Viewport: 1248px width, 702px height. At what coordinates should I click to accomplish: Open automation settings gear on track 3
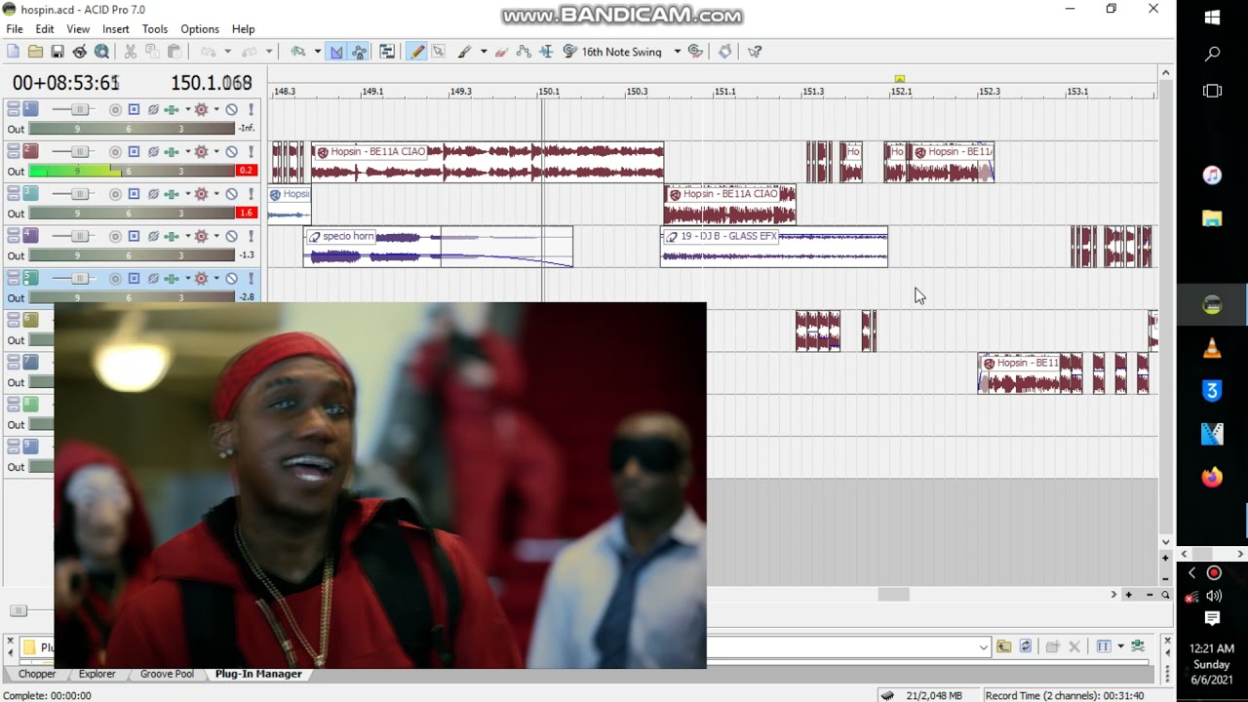point(201,194)
